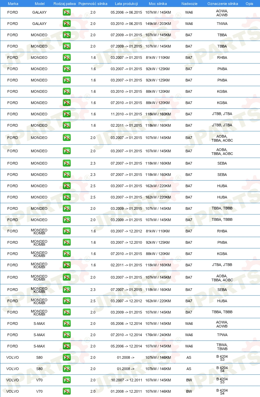
Task: Select engine code TPWA cell
Action: click(x=222, y=335)
